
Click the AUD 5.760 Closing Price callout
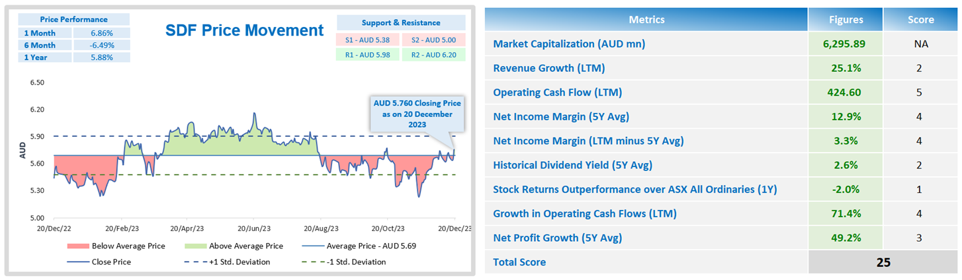417,114
